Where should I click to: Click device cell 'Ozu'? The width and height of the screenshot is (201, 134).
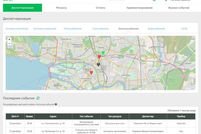181,131
